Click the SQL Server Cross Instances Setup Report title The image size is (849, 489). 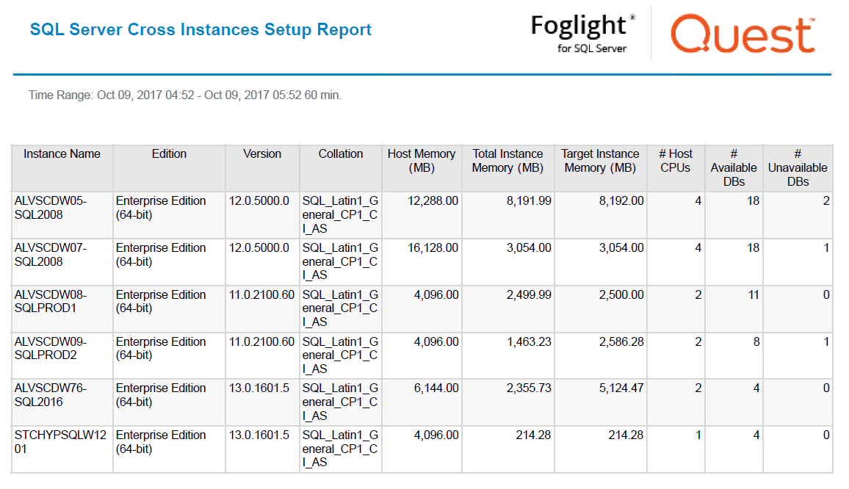[x=200, y=30]
